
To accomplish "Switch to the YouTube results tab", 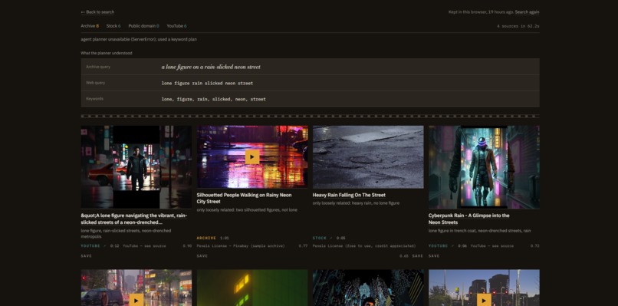I will click(x=176, y=26).
